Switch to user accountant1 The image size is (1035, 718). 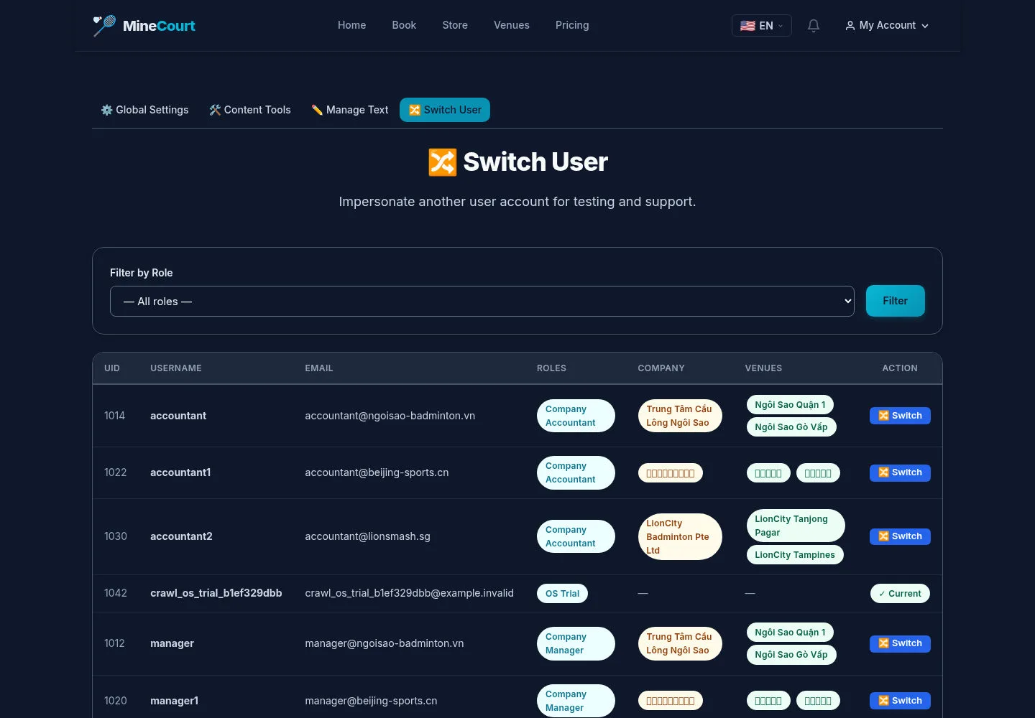[x=900, y=472]
